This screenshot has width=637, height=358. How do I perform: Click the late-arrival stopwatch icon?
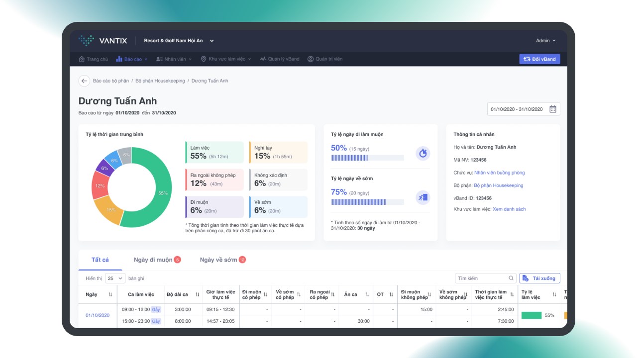coord(423,153)
